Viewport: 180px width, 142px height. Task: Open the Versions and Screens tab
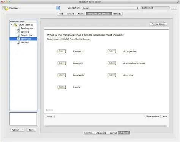click(99, 14)
